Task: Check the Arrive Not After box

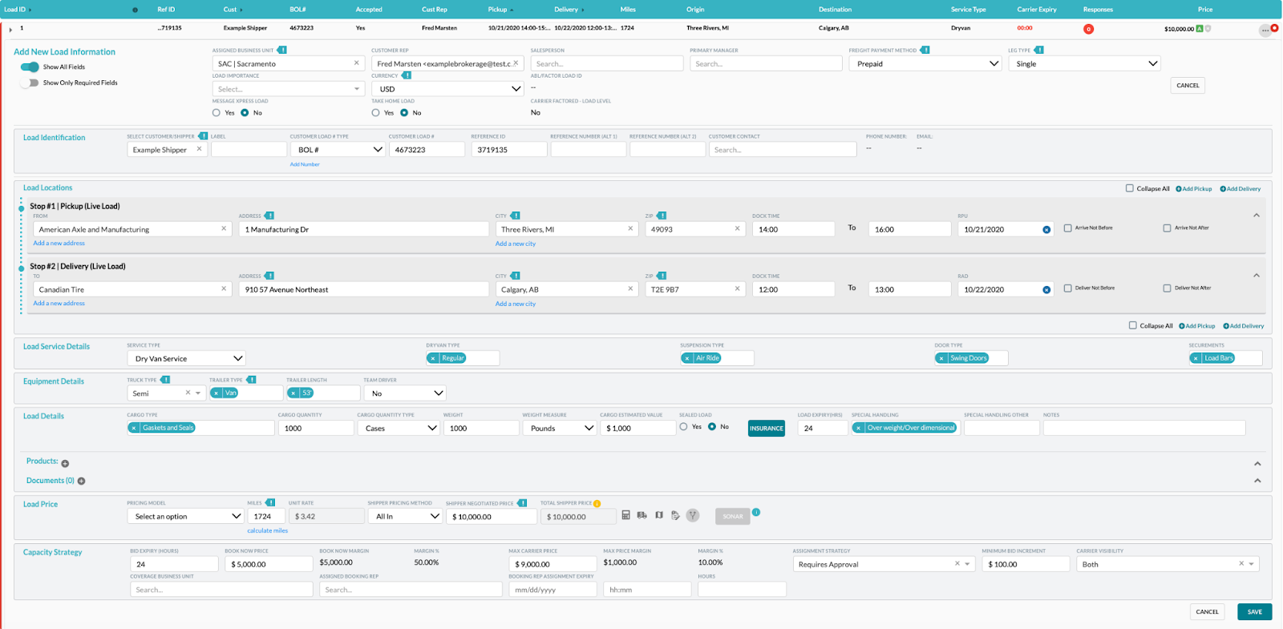Action: 1167,228
